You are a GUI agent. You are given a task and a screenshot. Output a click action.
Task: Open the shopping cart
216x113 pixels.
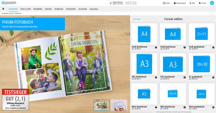[x=212, y=3]
